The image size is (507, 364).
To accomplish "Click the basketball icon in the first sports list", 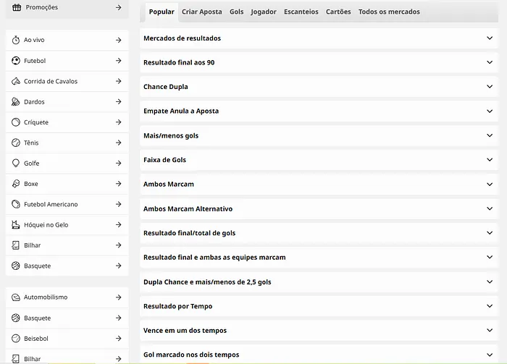I will pos(16,266).
